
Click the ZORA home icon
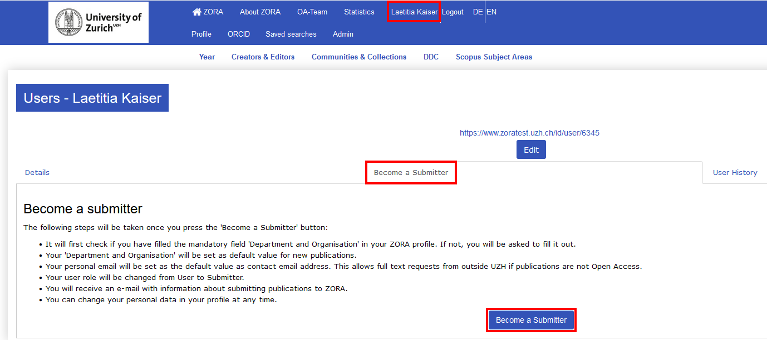tap(196, 12)
